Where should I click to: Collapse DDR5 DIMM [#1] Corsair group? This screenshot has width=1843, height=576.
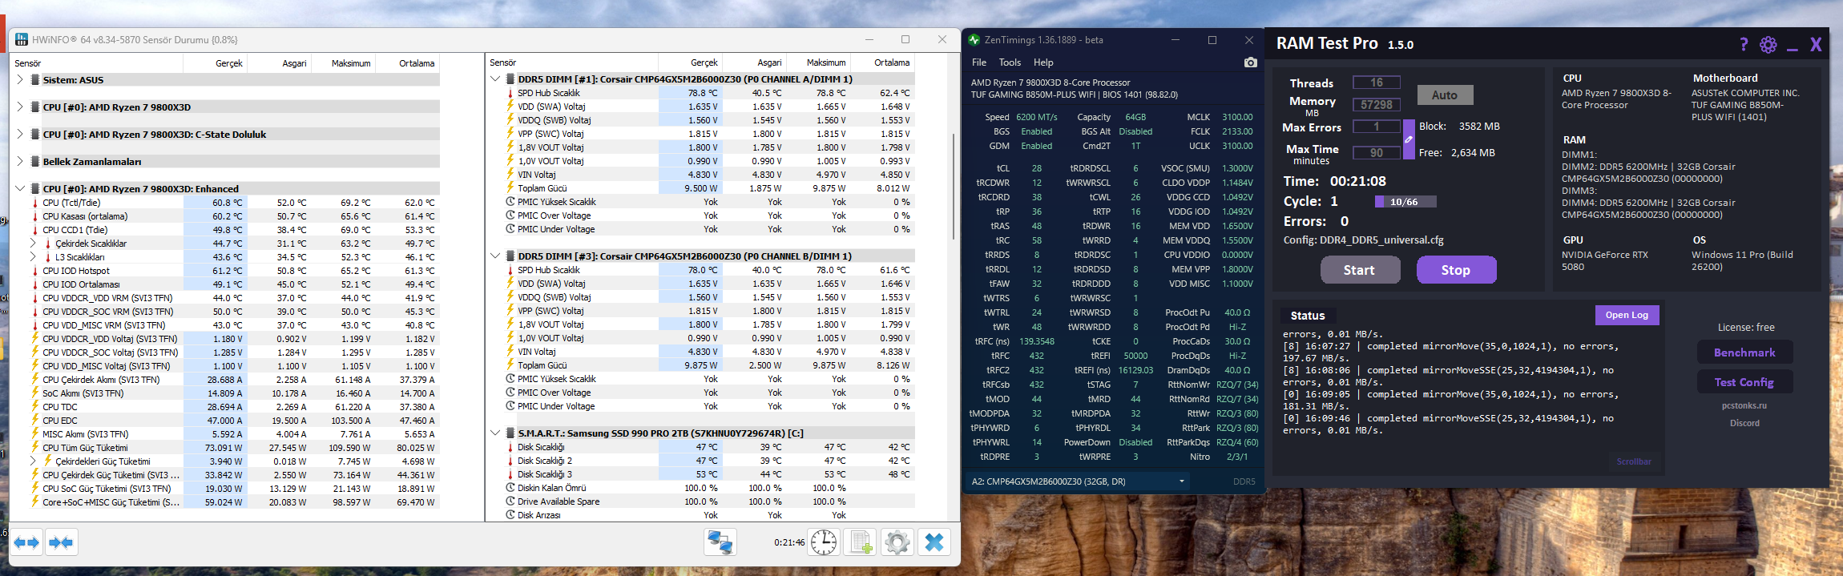(x=495, y=79)
